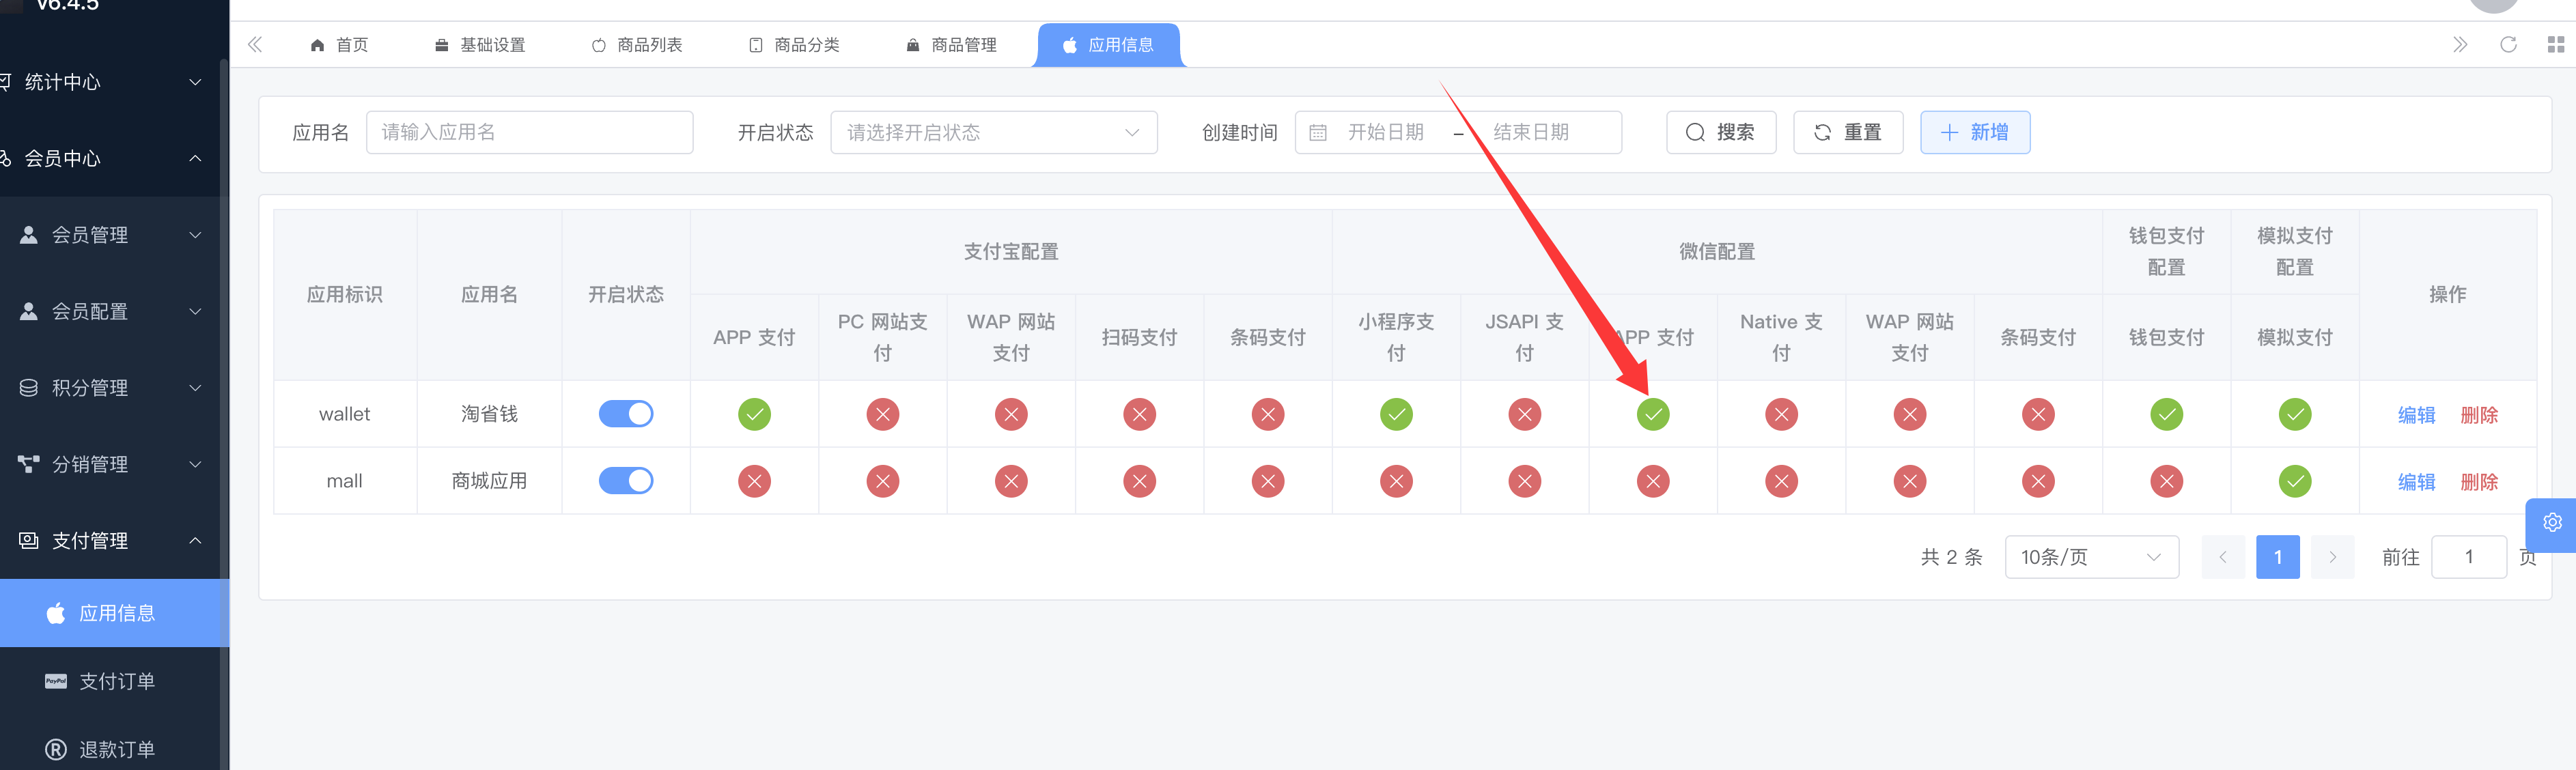Viewport: 2576px width, 770px height.
Task: Click the 退款订单 icon in sidebar
Action: coord(56,749)
